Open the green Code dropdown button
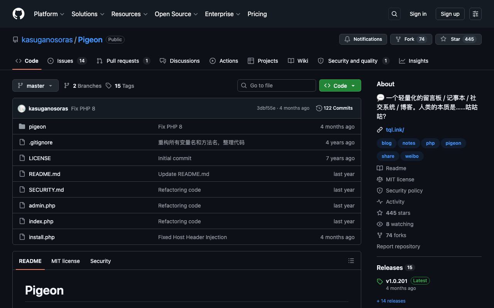 (340, 85)
